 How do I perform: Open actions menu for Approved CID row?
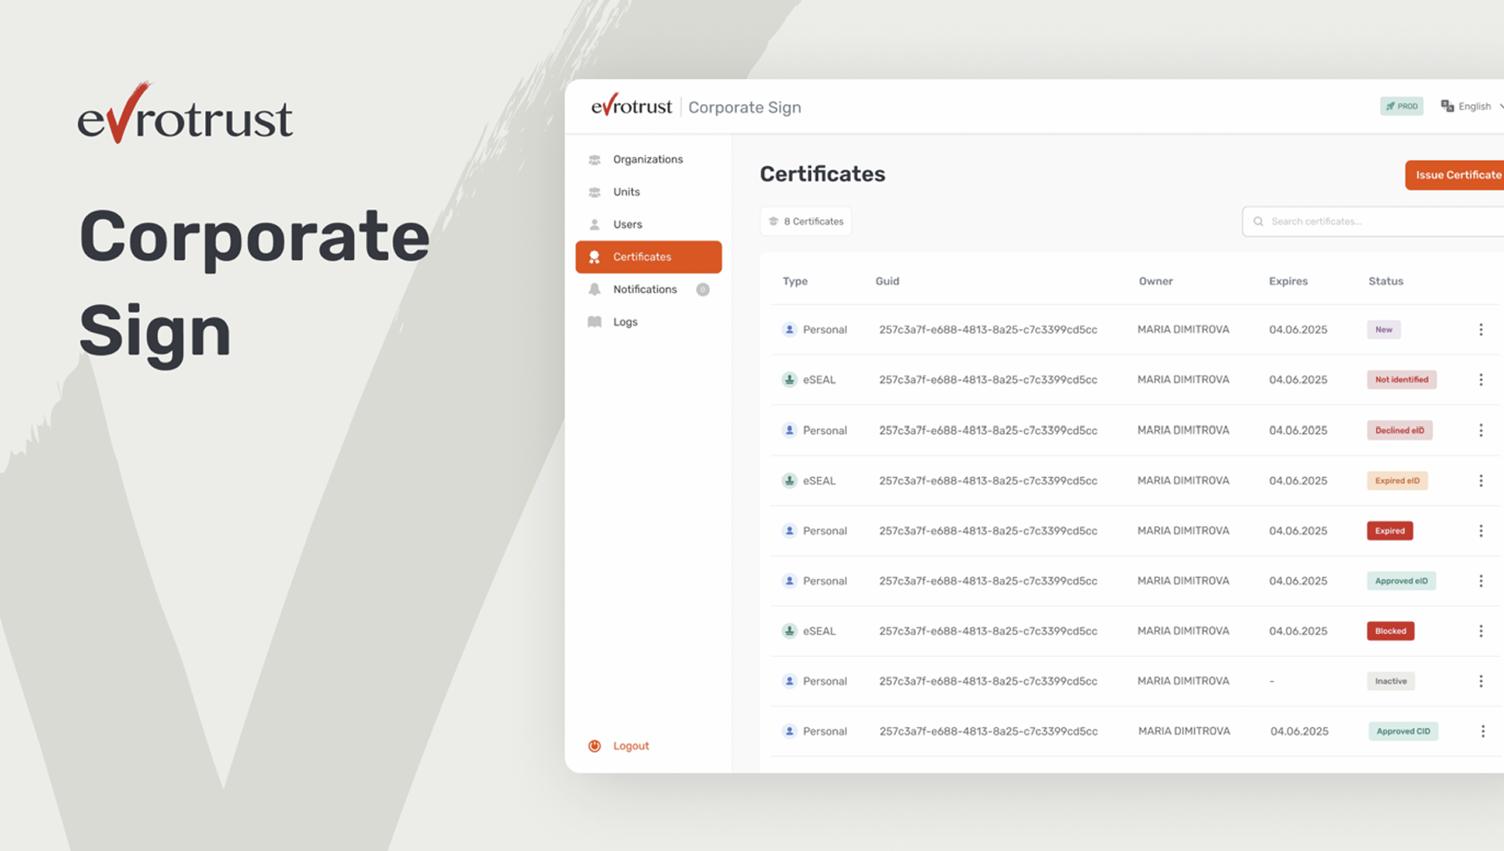(x=1482, y=731)
